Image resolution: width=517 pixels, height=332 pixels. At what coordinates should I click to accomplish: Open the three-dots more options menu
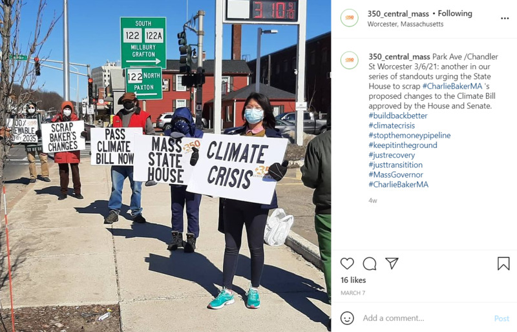pos(505,19)
